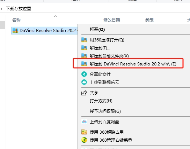Select 使用 360管理右键菜单 entry
Viewport: 190px width, 149px height.
point(111,140)
